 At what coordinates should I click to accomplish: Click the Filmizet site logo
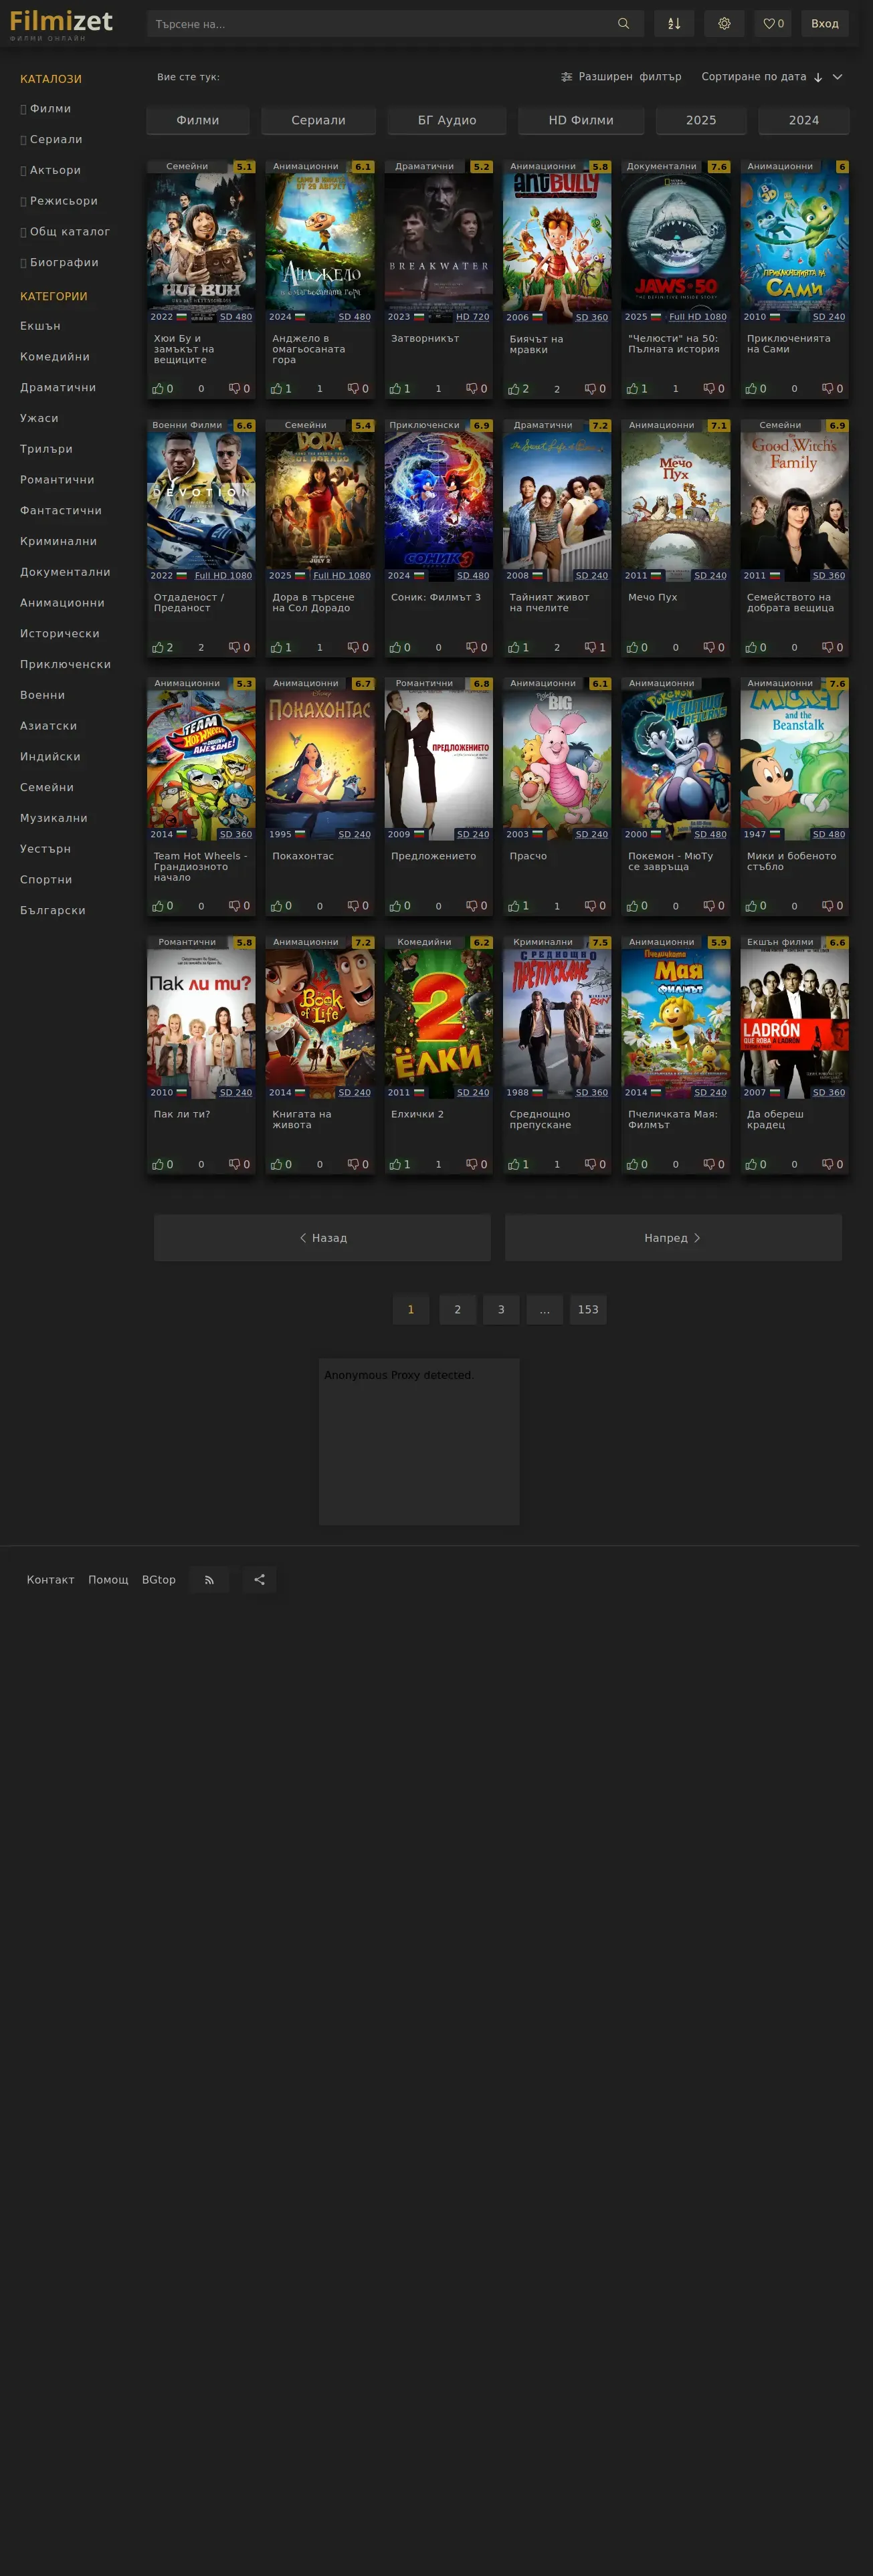pos(61,24)
